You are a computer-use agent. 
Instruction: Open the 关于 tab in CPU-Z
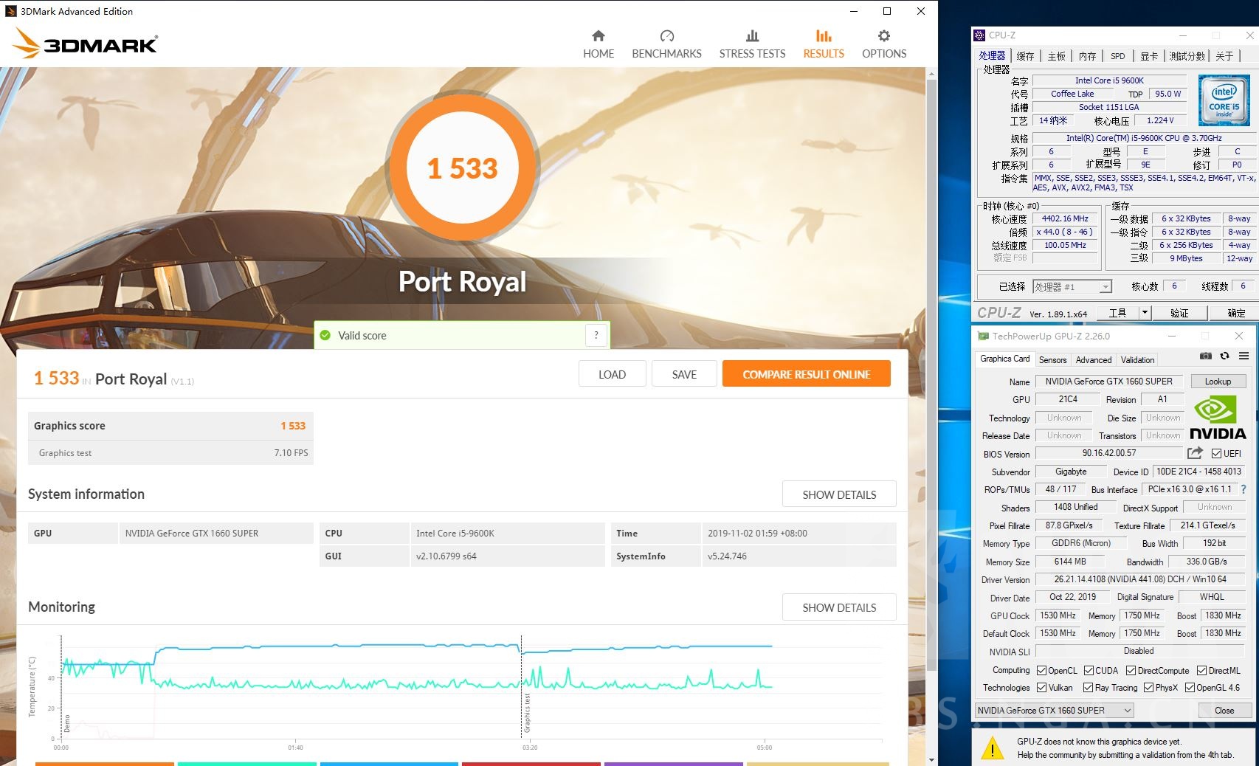point(1224,56)
